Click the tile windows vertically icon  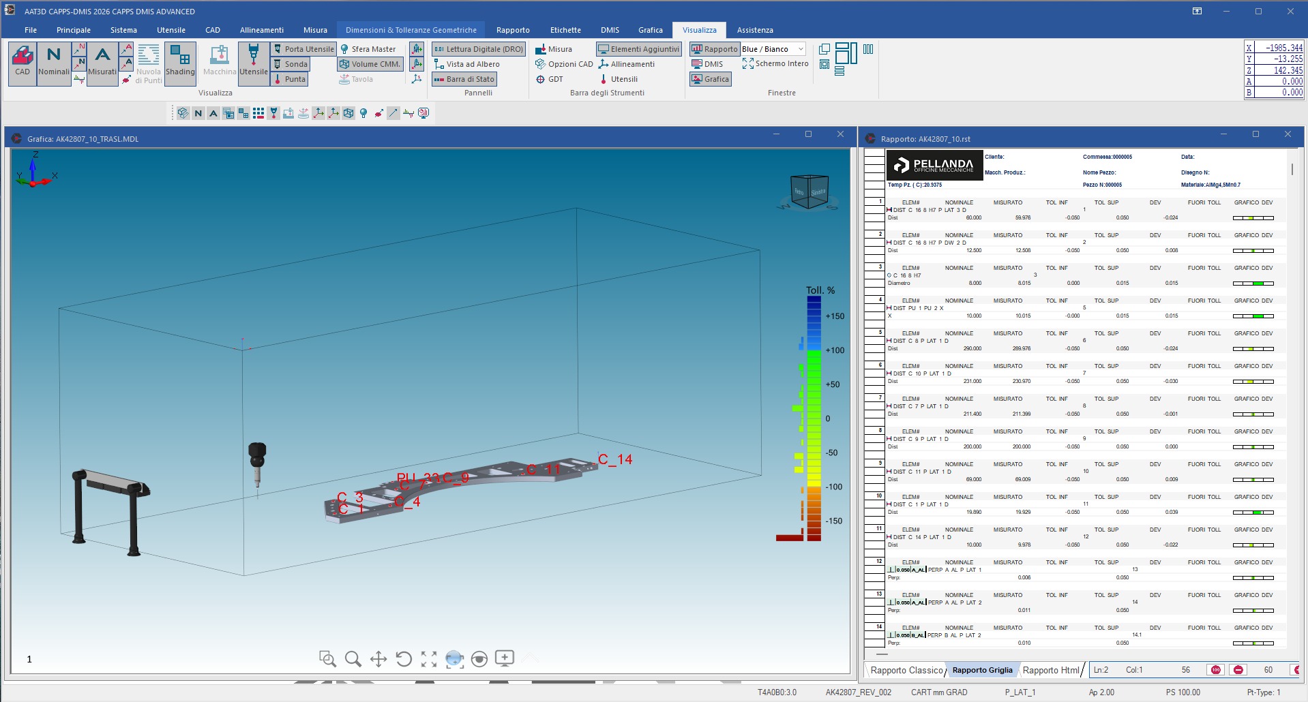[868, 49]
